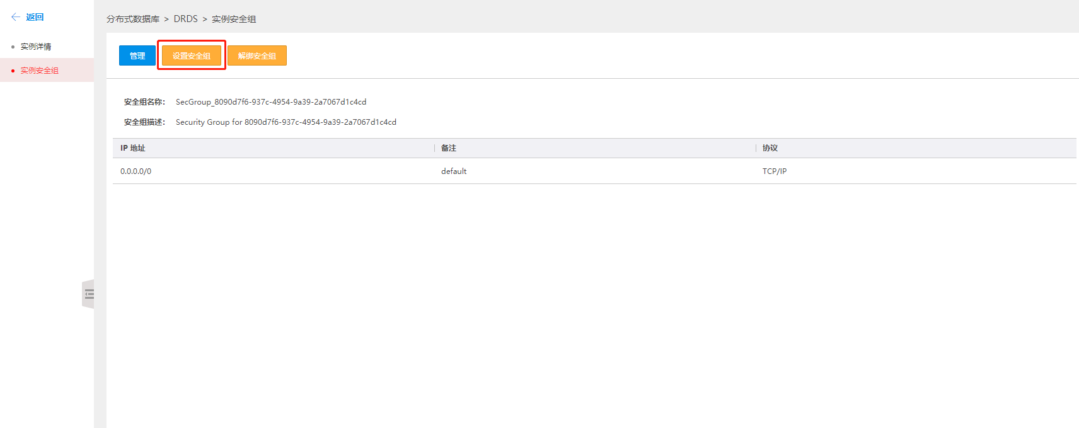This screenshot has width=1079, height=428.
Task: Click the default remark cell
Action: click(x=454, y=171)
